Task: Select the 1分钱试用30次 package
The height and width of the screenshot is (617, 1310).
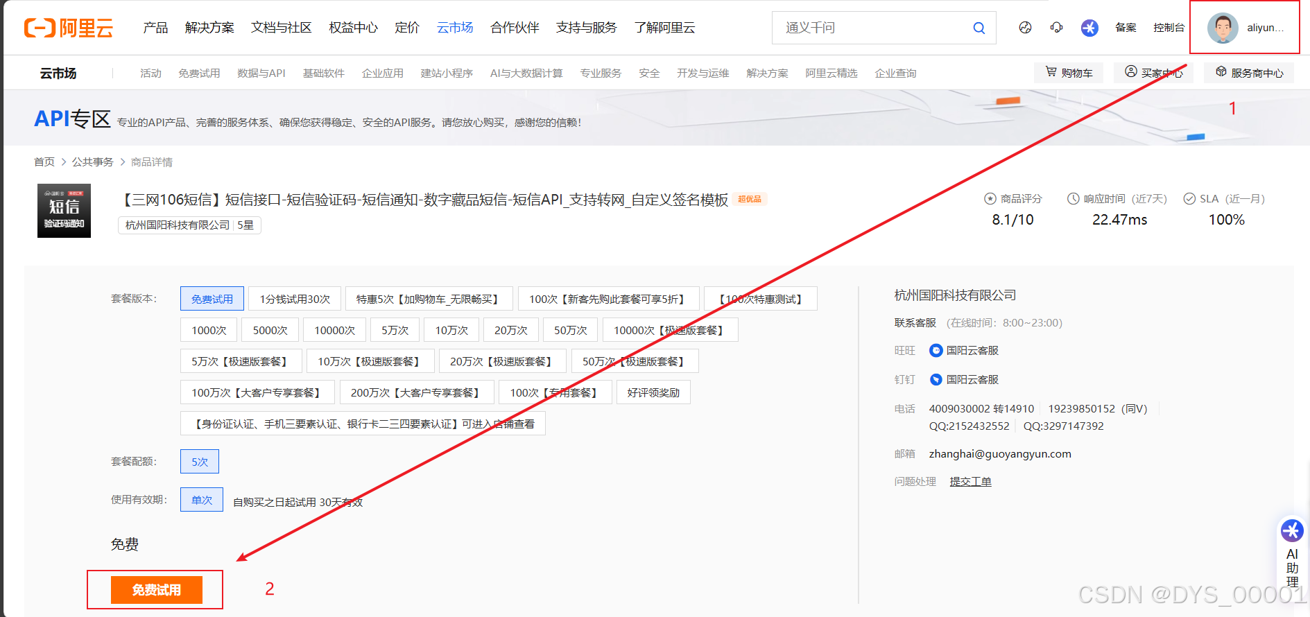Action: [x=295, y=299]
